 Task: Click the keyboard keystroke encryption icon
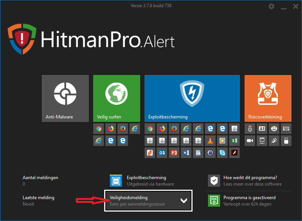tap(286, 129)
